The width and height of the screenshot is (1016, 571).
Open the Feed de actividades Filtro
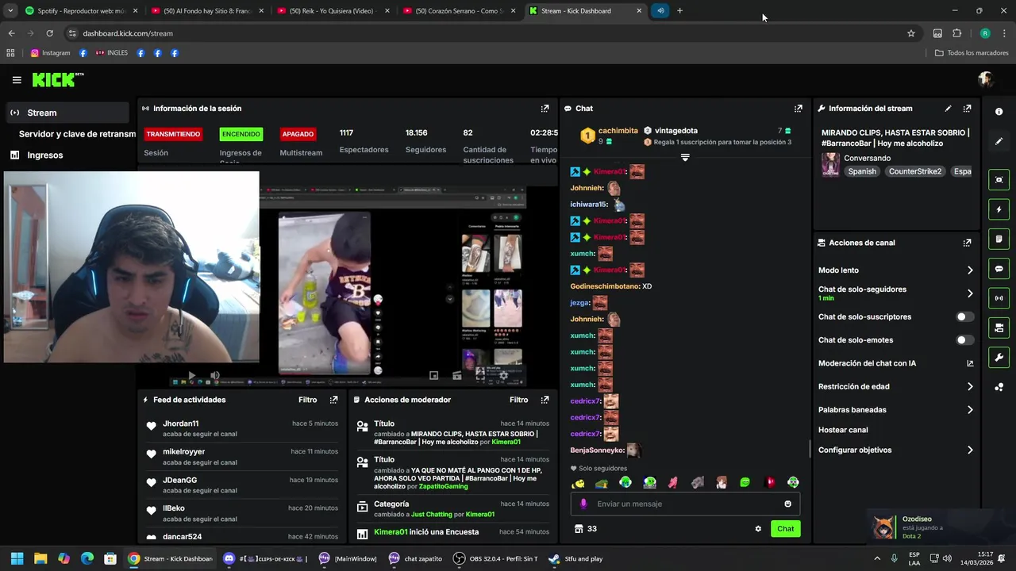pos(307,400)
